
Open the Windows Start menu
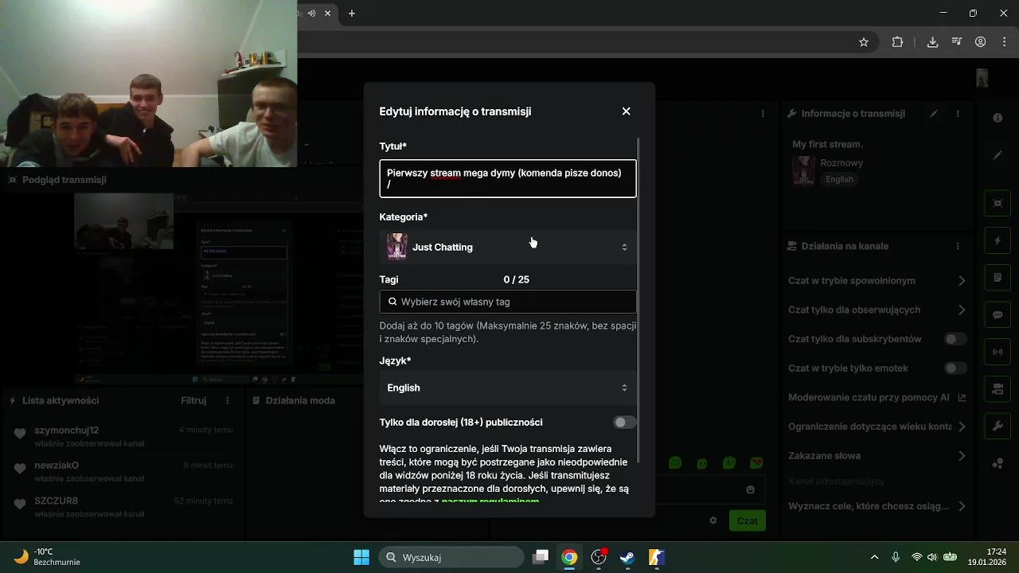point(361,557)
